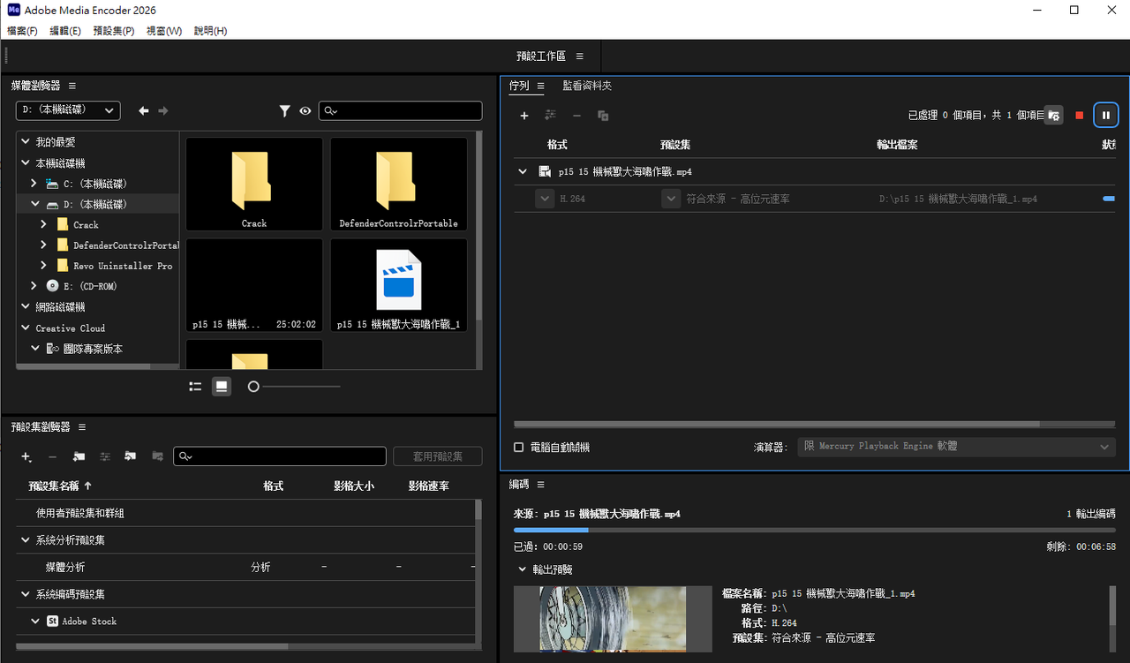Switch to the 佇列 tab
The width and height of the screenshot is (1130, 663).
click(519, 86)
